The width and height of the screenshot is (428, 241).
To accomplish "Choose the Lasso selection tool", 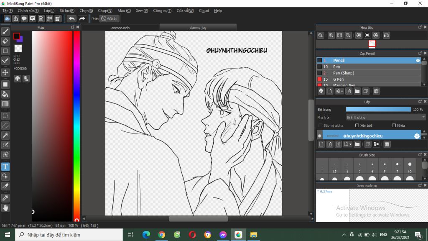I will click(x=5, y=126).
